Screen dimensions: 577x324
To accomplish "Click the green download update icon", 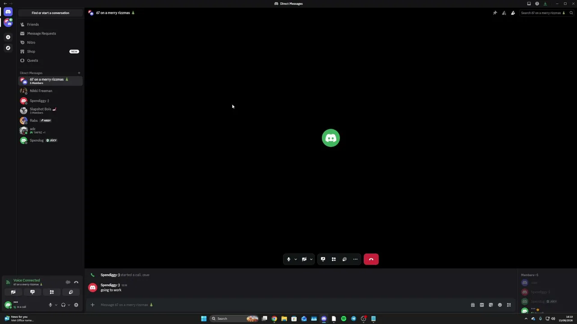I will tap(545, 4).
